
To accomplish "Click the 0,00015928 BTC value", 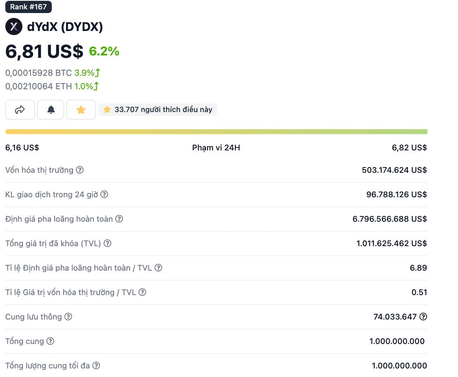I will click(38, 73).
